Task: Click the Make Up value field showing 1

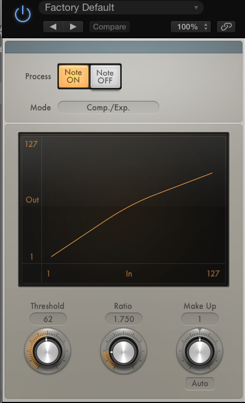Action: click(199, 319)
